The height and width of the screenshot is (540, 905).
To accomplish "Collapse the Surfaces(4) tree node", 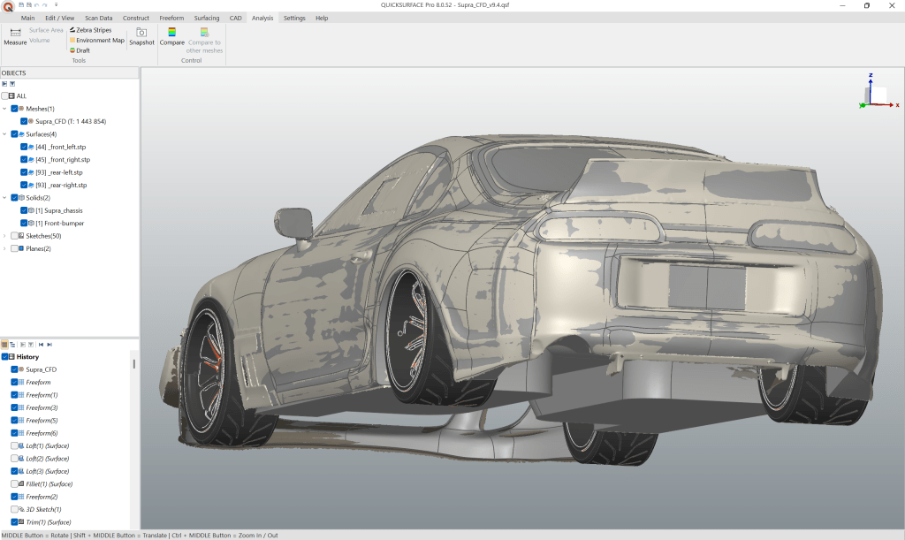I will click(4, 133).
